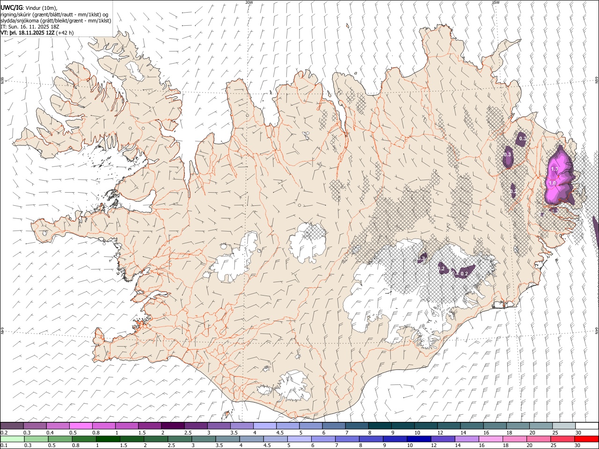Viewport: 599px width, 449px height.
Task: Click the 'Vindur (10m)' header text
Action: [x=41, y=7]
